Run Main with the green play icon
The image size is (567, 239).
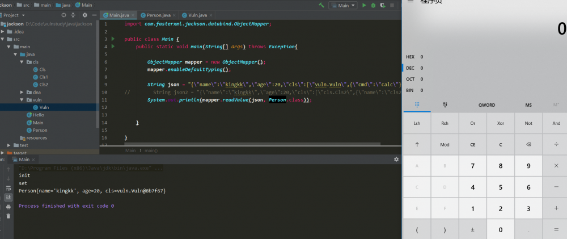[364, 6]
